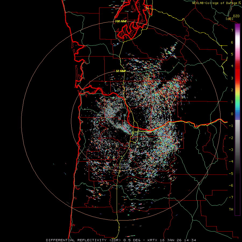
Task: Click the 18 JAN 26 date stamp
Action: 170,240
